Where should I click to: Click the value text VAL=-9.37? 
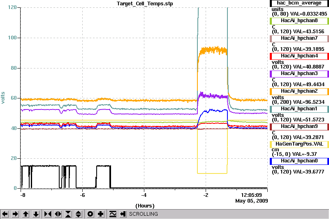[x=305, y=154]
